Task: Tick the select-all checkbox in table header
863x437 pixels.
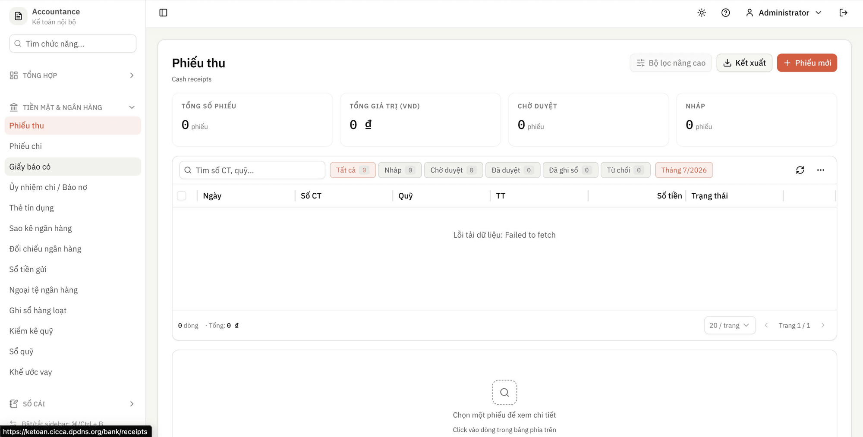Action: tap(182, 196)
